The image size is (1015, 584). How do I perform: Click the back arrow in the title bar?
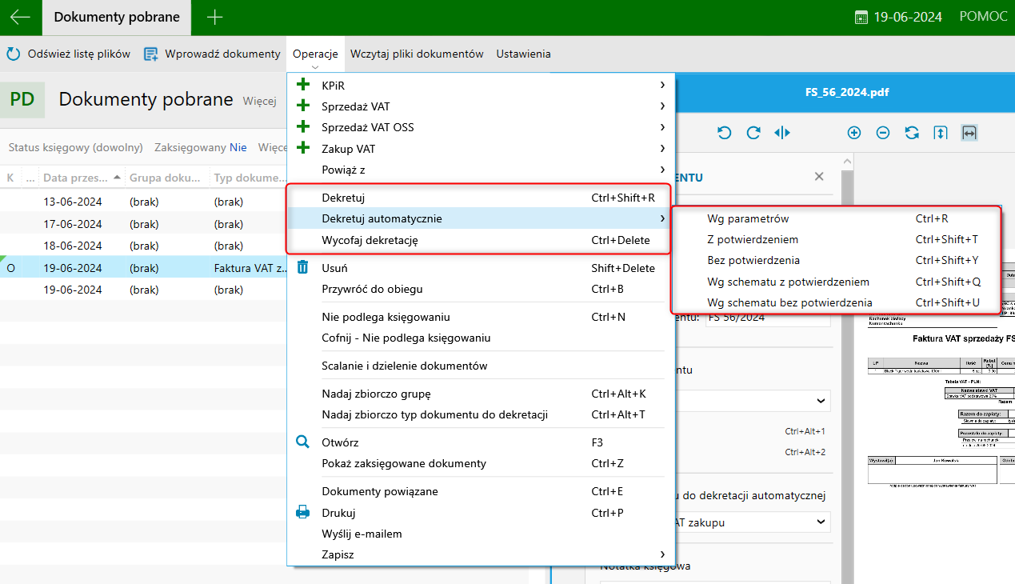(20, 17)
